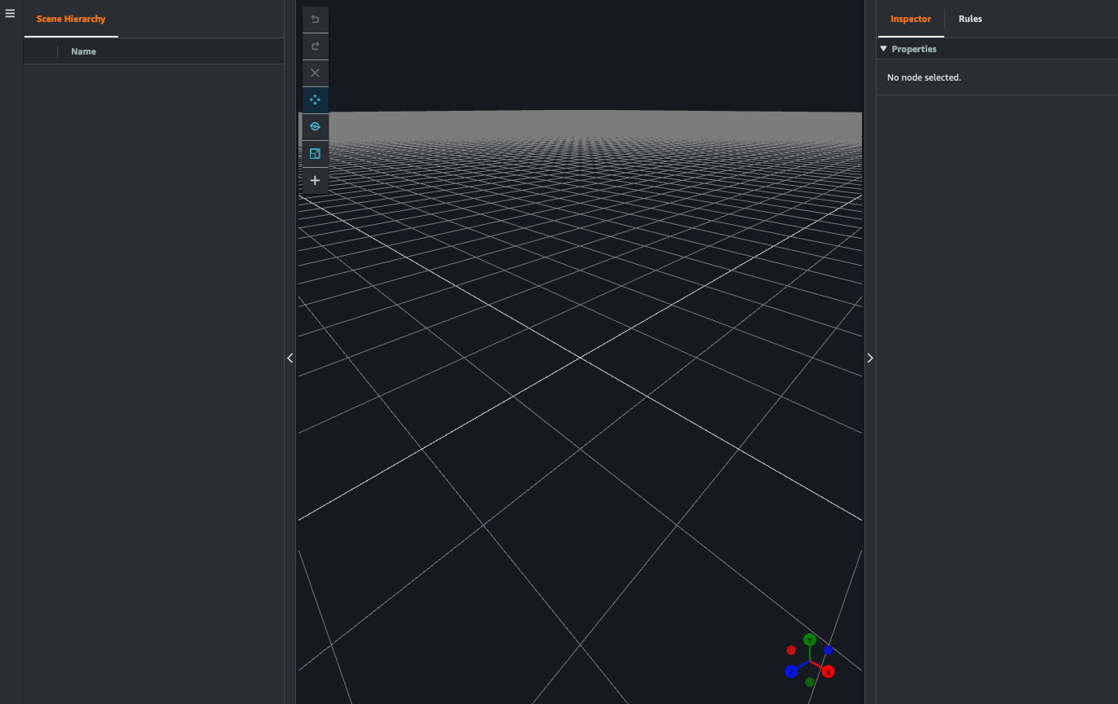Switch to the Rules tab

[970, 19]
